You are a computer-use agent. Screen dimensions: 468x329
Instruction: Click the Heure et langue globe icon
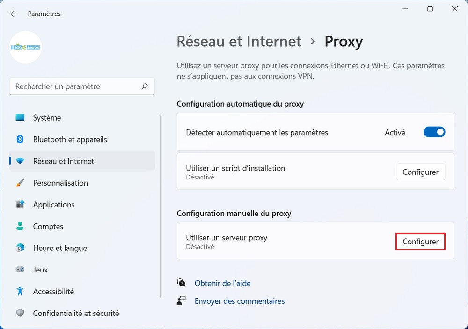click(x=20, y=248)
